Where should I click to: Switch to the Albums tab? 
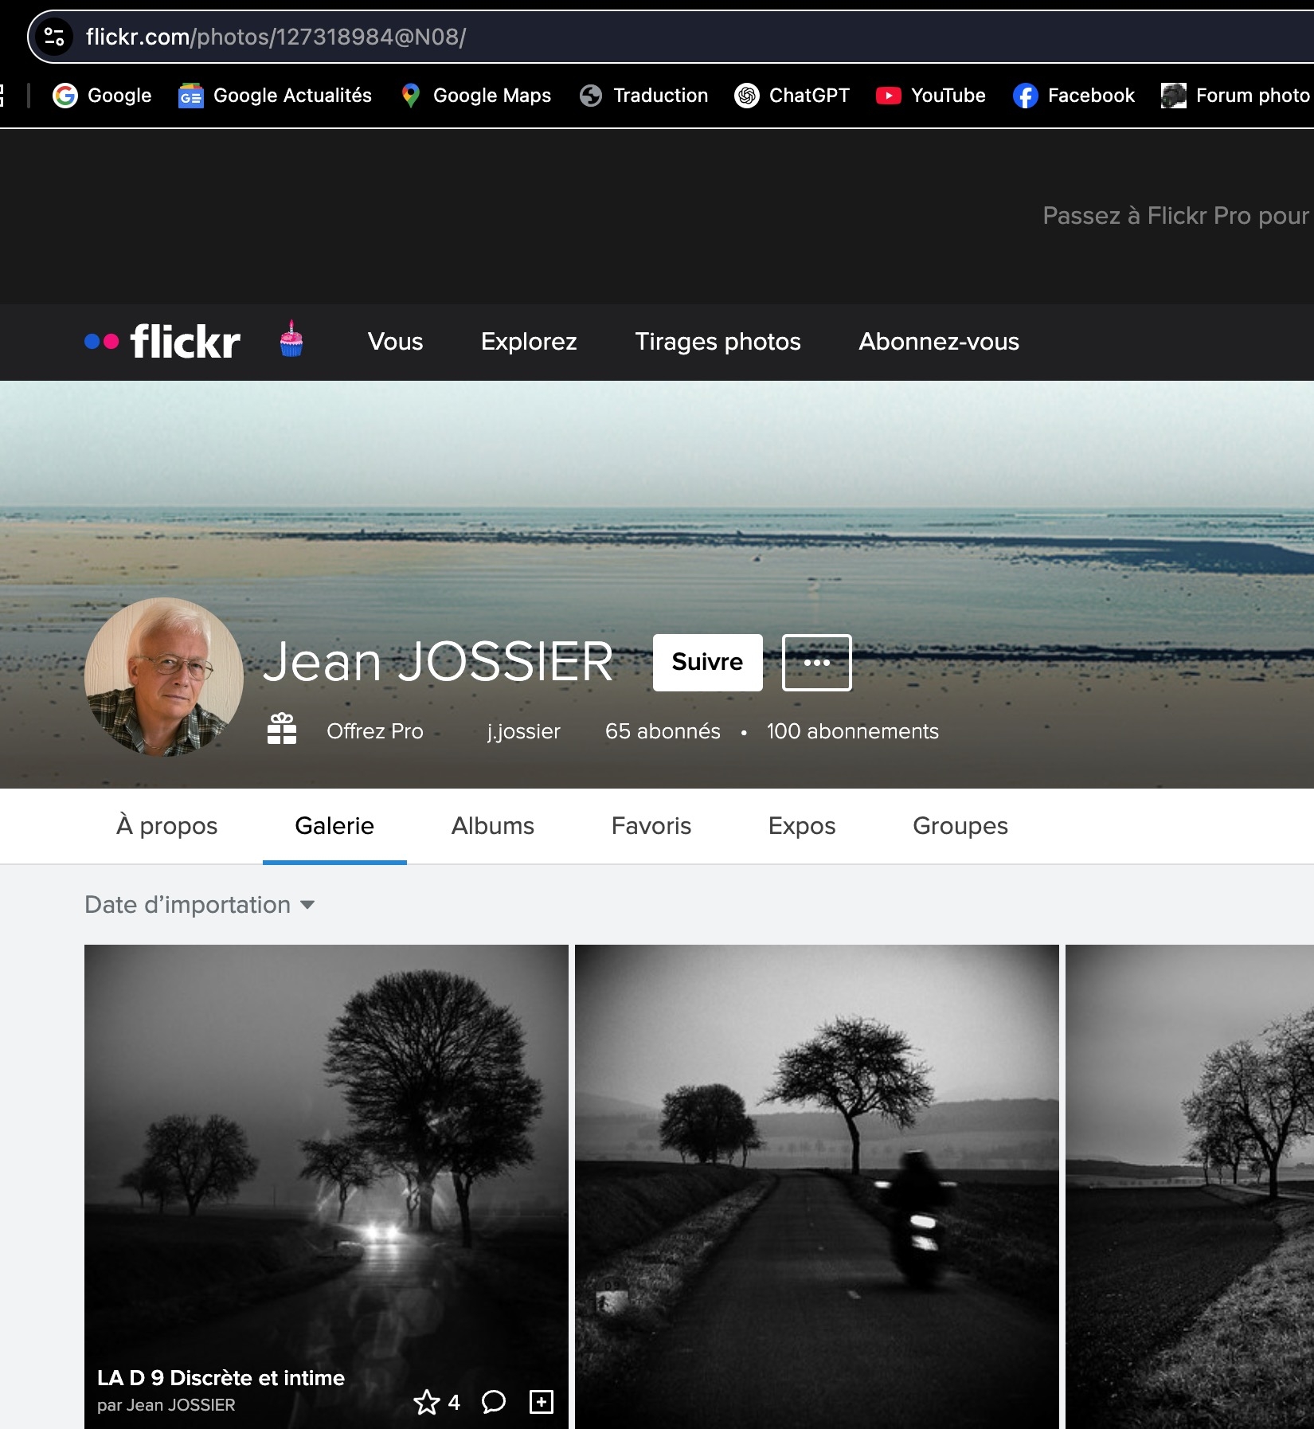point(492,826)
